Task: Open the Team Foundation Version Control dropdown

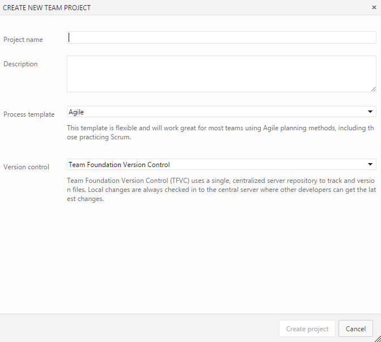Action: [x=215, y=165]
